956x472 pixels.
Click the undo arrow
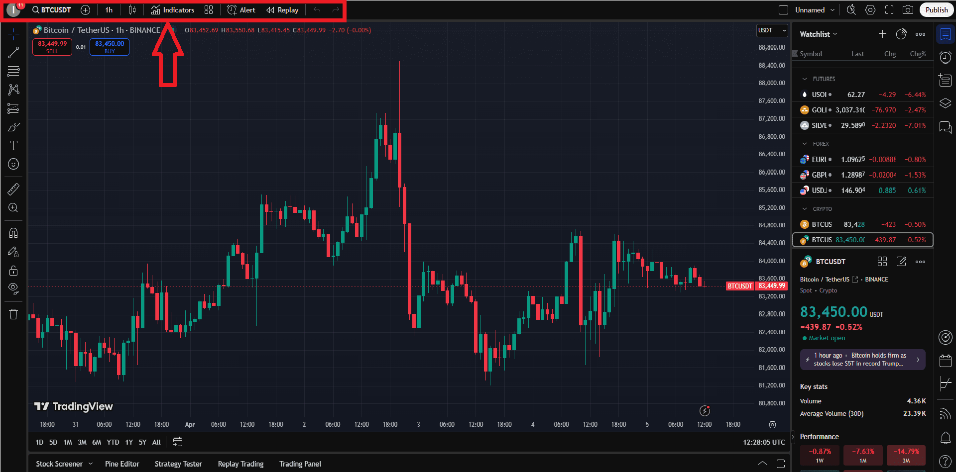pos(317,10)
